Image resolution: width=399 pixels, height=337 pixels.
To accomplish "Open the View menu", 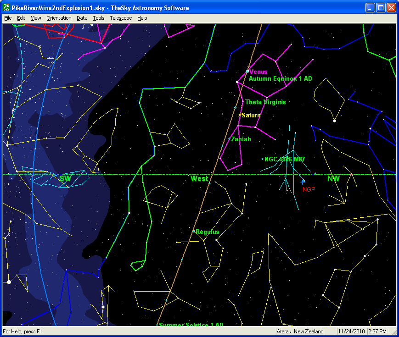I will click(36, 18).
